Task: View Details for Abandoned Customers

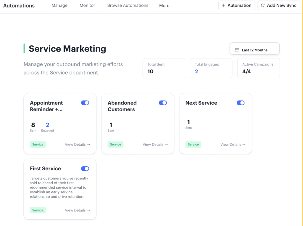Action: coord(155,144)
